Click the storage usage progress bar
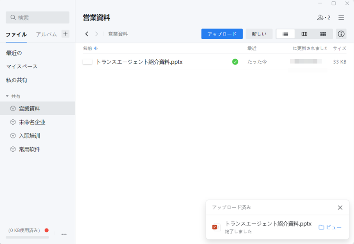Screen dimensions: 354x244 pyautogui.click(x=27, y=237)
